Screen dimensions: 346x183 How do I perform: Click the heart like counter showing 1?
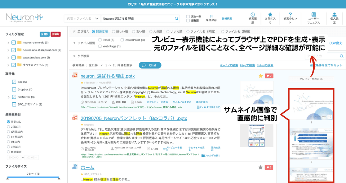tap(269, 168)
